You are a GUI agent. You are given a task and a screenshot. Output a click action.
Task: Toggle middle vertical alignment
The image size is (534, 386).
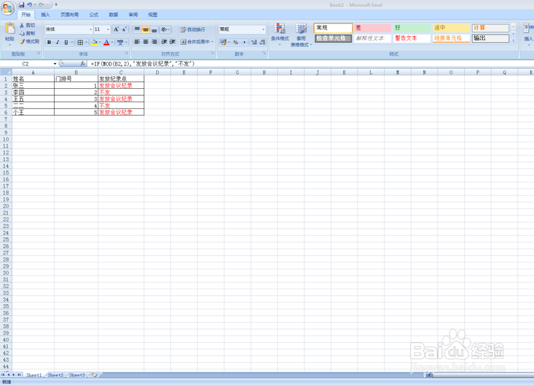coord(145,29)
